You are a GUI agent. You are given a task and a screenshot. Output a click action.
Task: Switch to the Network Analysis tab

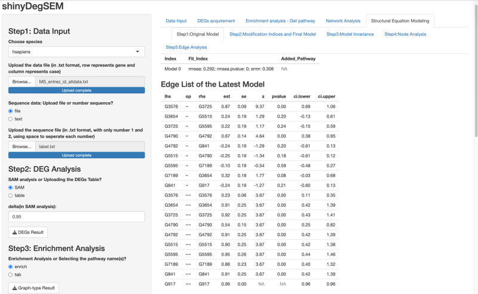click(x=343, y=21)
